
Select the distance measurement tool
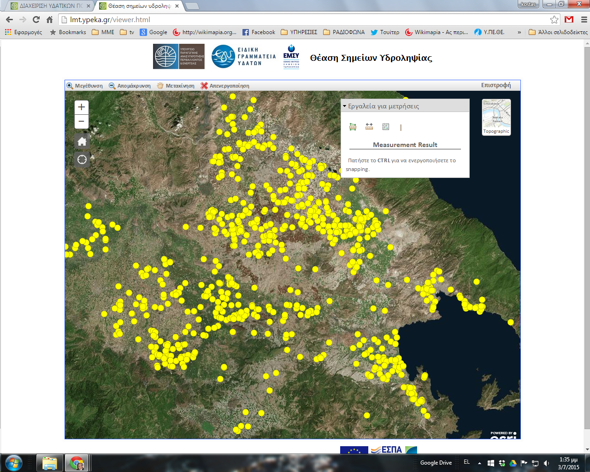369,127
